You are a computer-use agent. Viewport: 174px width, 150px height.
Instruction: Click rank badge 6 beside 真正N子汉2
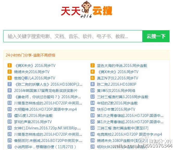click(x=93, y=78)
